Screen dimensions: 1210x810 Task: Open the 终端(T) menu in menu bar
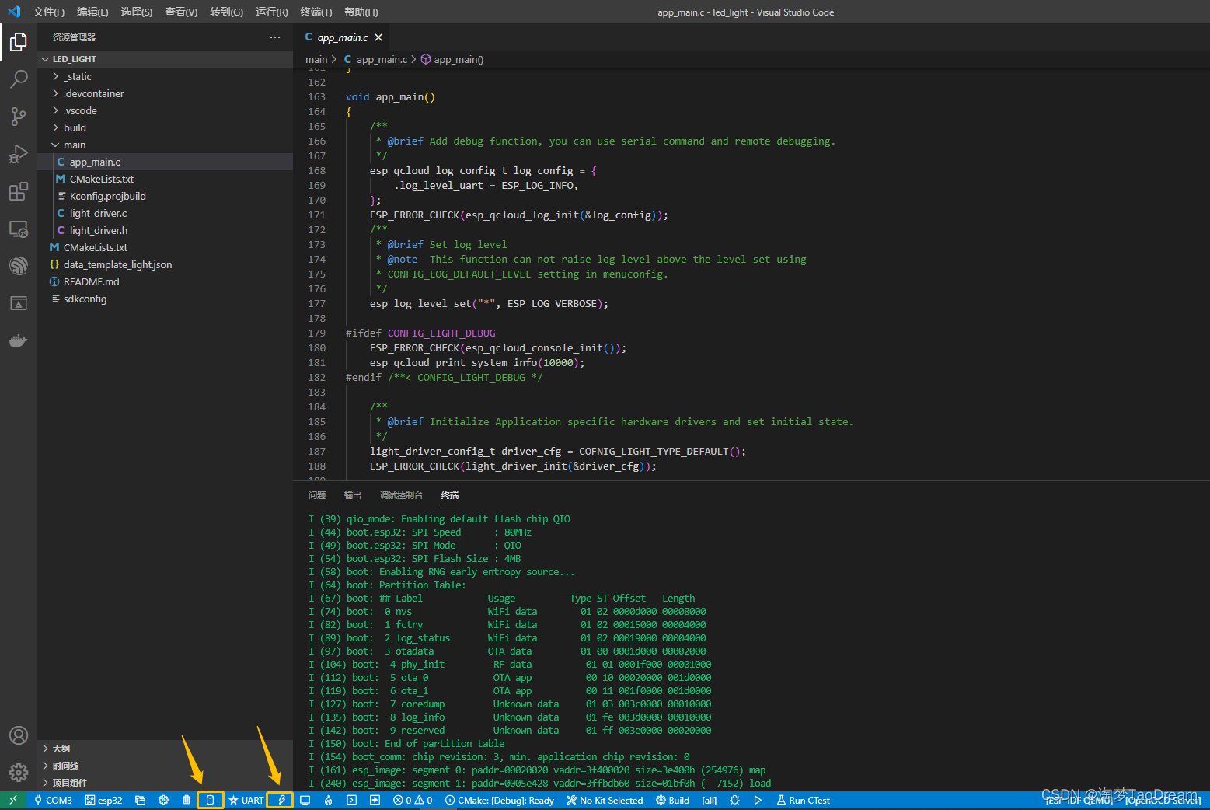point(316,12)
